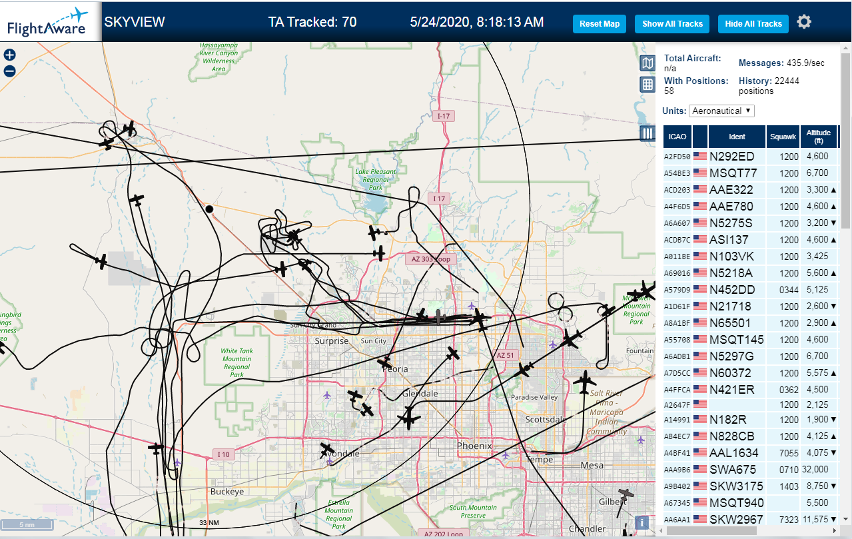The width and height of the screenshot is (852, 539).
Task: Click the History 22444 positions statistic
Action: pyautogui.click(x=769, y=85)
